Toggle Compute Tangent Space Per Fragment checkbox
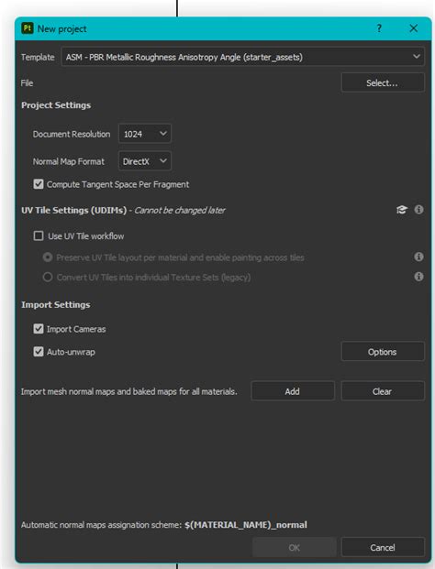 (39, 184)
